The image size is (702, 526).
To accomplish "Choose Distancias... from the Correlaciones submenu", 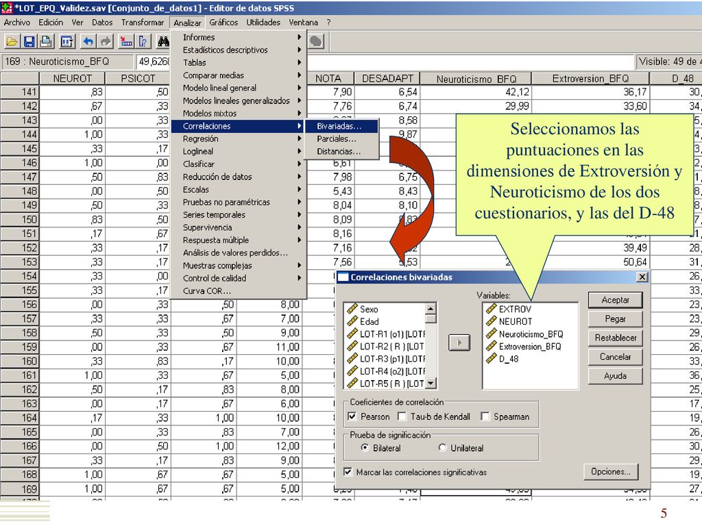I will pos(341,151).
